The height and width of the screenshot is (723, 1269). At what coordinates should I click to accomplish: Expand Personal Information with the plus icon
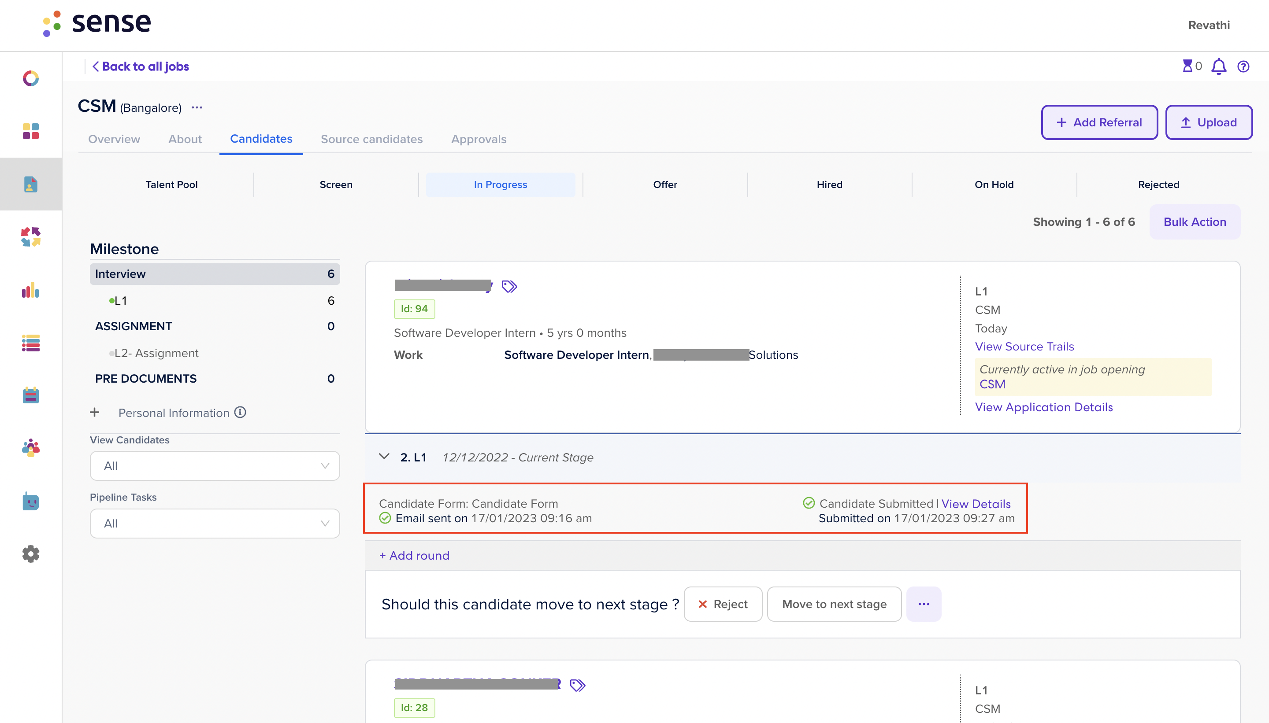(x=95, y=412)
